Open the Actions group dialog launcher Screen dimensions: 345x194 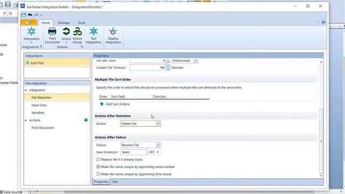(82, 47)
